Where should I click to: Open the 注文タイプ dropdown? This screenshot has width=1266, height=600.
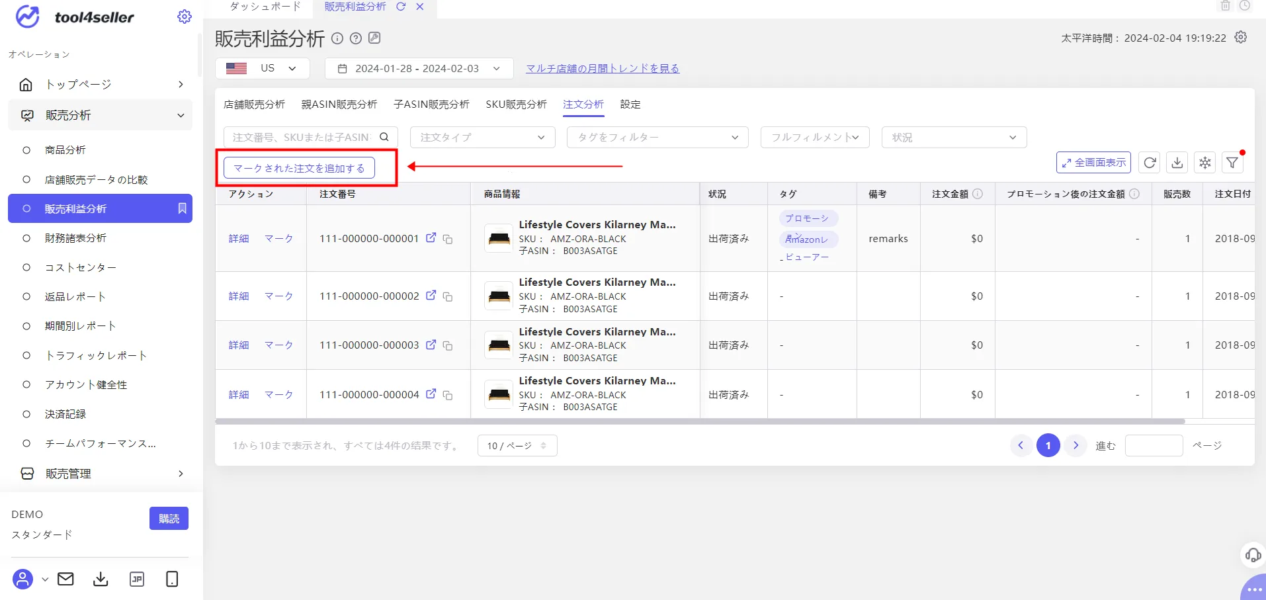483,137
